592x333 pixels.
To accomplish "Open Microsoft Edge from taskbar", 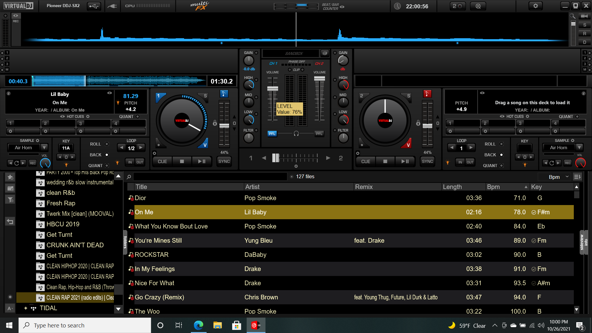I will (x=198, y=325).
